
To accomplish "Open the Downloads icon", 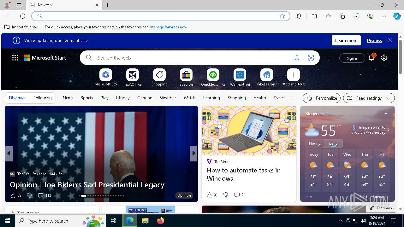I will coord(356,16).
